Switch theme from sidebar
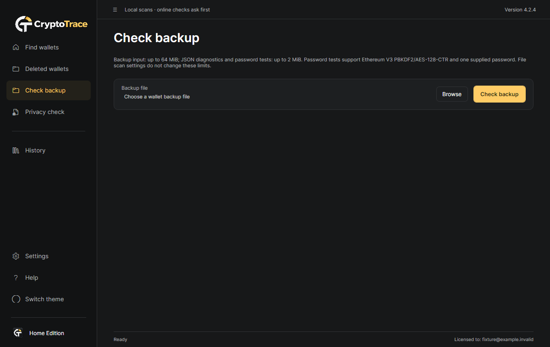The height and width of the screenshot is (347, 550). pyautogui.click(x=49, y=299)
